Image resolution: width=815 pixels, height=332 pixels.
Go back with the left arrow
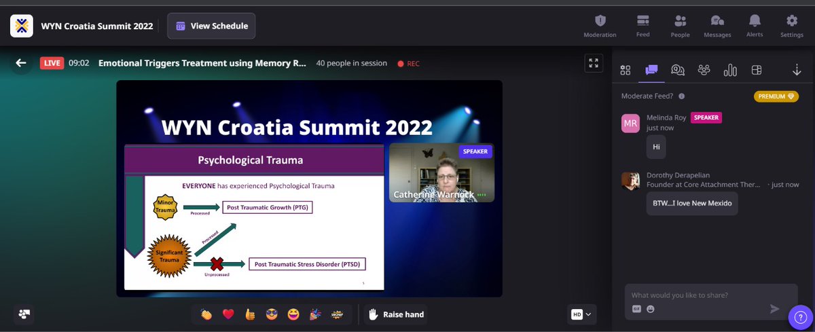pyautogui.click(x=21, y=63)
